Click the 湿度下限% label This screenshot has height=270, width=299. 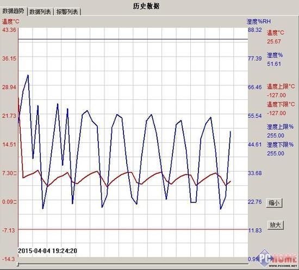(x=280, y=145)
